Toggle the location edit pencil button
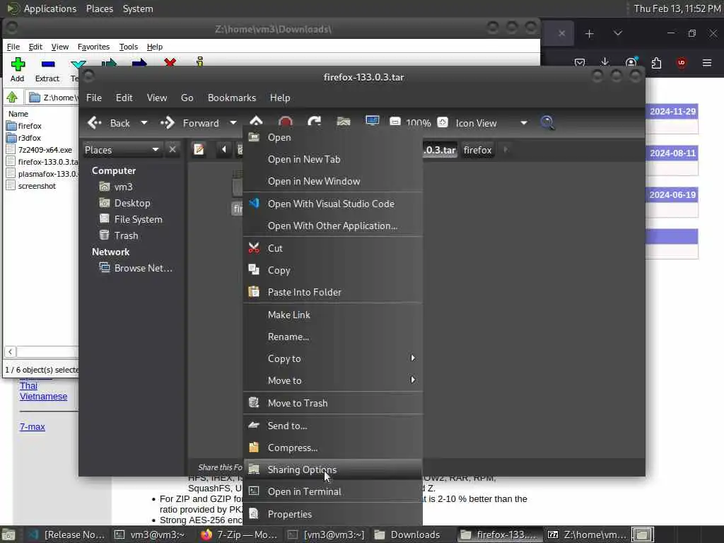Viewport: 724px width, 543px height. click(199, 149)
